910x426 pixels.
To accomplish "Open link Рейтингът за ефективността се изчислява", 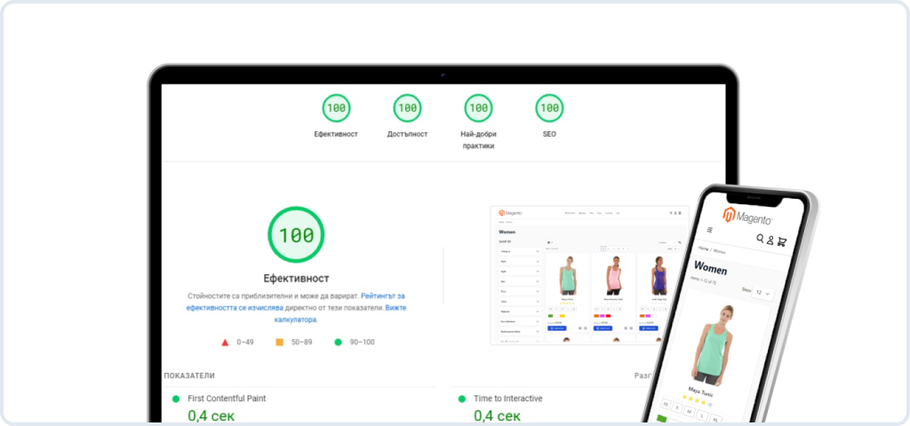I will [296, 302].
